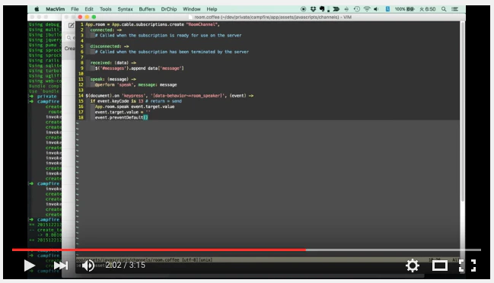This screenshot has width=494, height=283.
Task: Open the File menu
Action: click(75, 9)
